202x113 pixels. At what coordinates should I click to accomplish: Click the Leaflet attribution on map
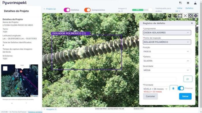34,96
